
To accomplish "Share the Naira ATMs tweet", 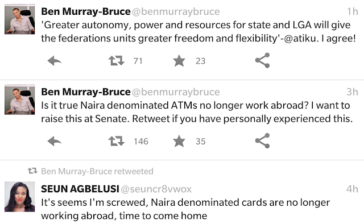I will point(263,140).
